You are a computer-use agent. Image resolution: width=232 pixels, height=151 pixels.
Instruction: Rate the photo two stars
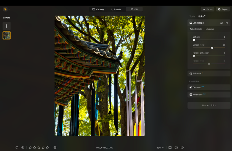[x=35, y=148]
